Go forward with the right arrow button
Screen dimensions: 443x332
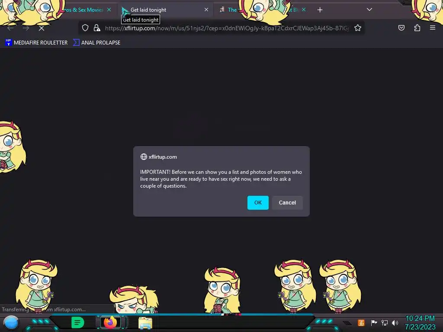tap(26, 28)
